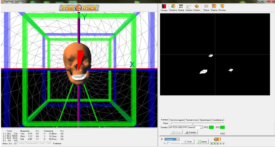Viewport: 275px width, 147px height.
Task: Click the FreeTrack title bar app icon
Action: tap(2, 1)
